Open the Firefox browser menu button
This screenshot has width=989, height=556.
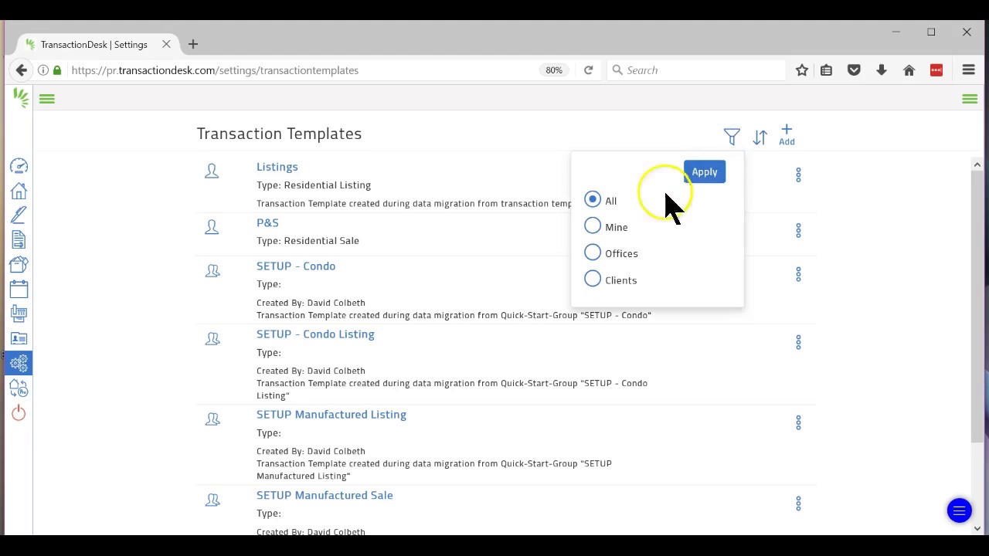click(968, 70)
